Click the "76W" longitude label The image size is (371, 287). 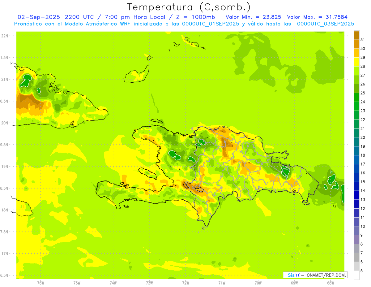41,283
